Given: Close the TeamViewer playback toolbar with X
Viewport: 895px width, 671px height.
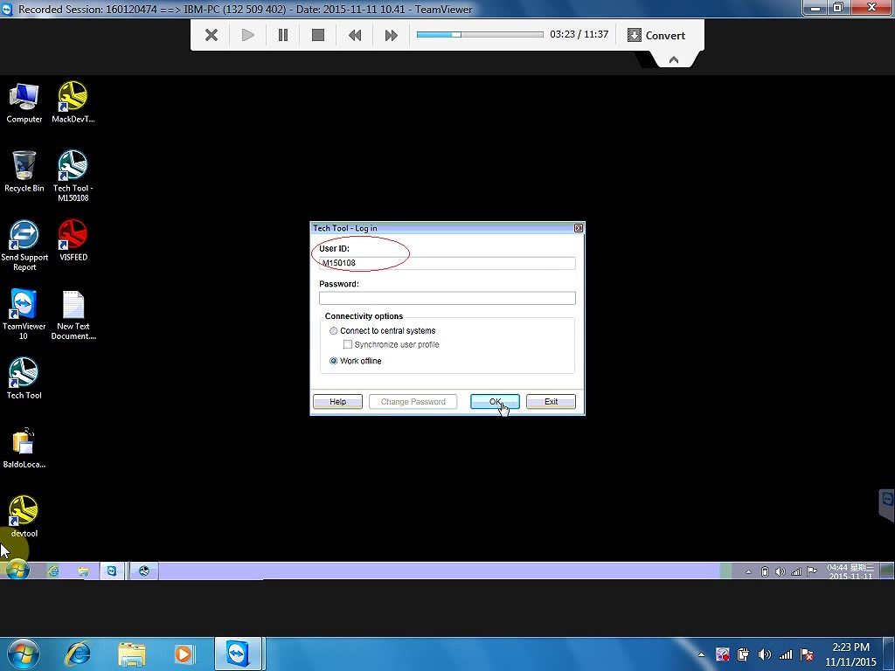Looking at the screenshot, I should click(212, 35).
